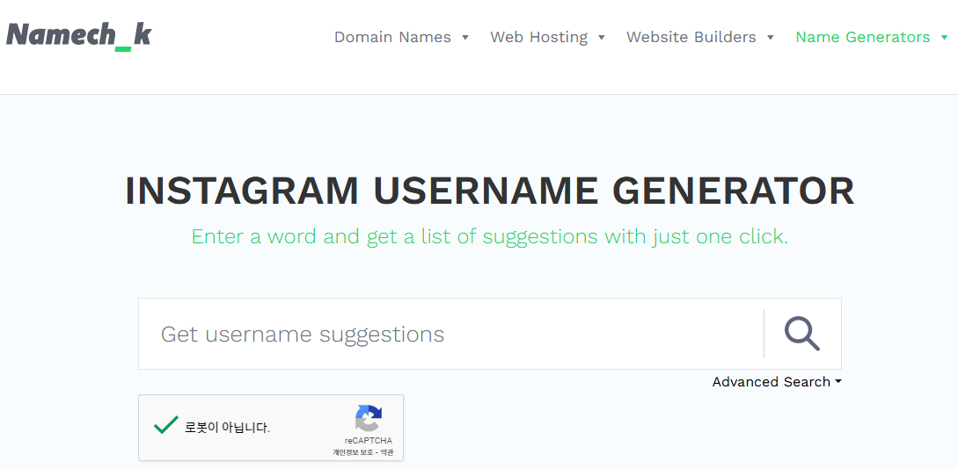Expand the Advanced Search dropdown
The width and height of the screenshot is (958, 469).
[777, 382]
